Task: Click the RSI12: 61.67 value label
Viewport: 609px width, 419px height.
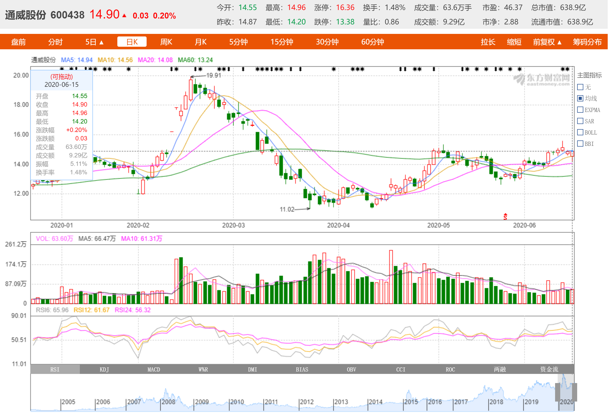Action: pos(91,310)
